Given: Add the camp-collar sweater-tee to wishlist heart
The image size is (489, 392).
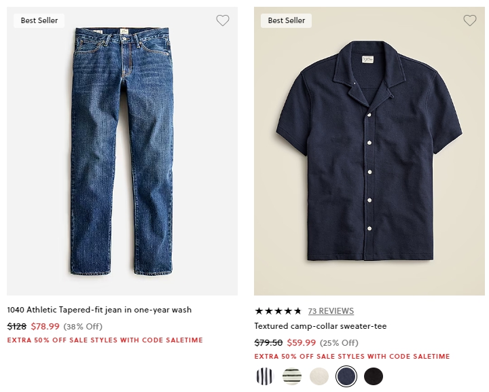Looking at the screenshot, I should 470,20.
